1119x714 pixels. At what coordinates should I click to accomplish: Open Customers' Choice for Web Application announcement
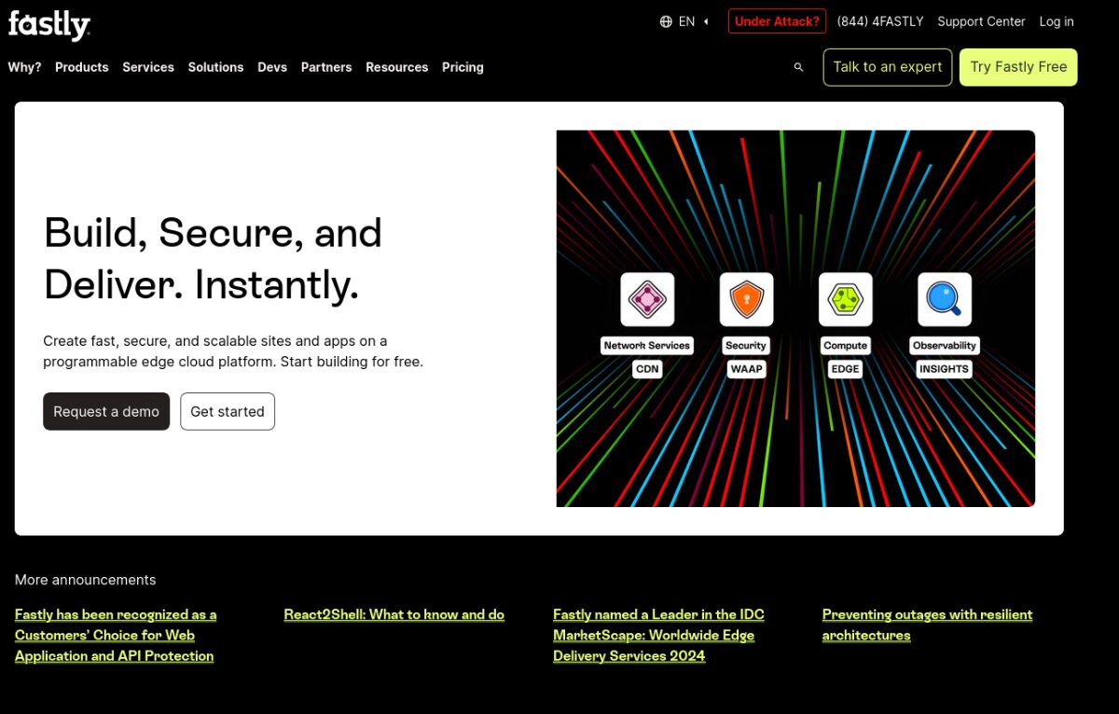coord(116,635)
